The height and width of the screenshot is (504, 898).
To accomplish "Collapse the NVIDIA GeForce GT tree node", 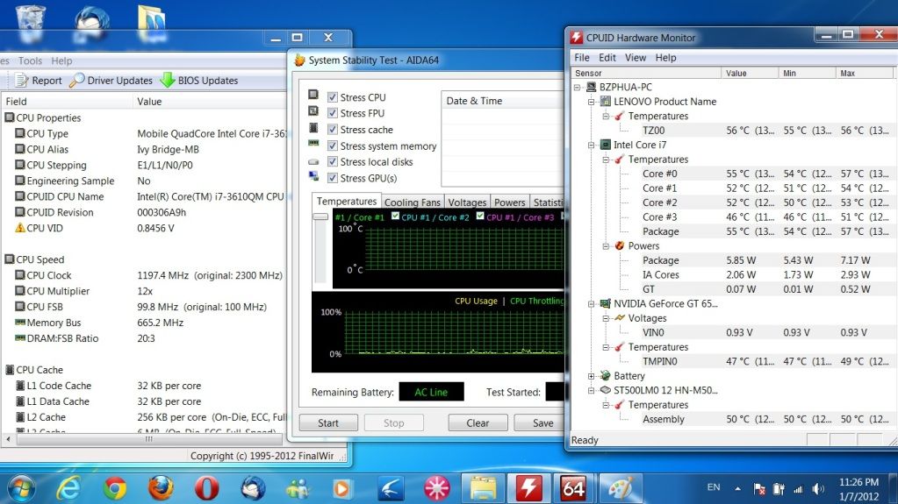I will pos(591,304).
